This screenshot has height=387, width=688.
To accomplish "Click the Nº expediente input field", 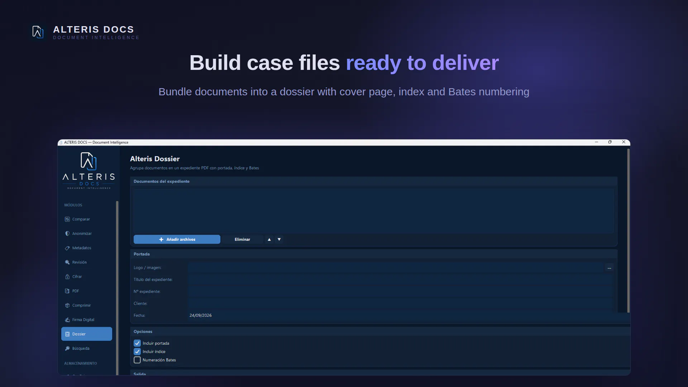I will tap(400, 292).
